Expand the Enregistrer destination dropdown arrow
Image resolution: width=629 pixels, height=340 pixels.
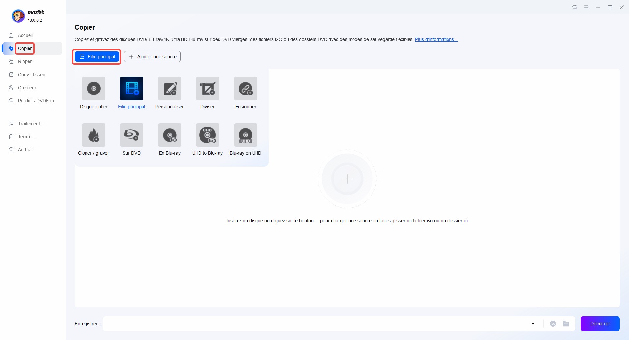[x=533, y=324]
